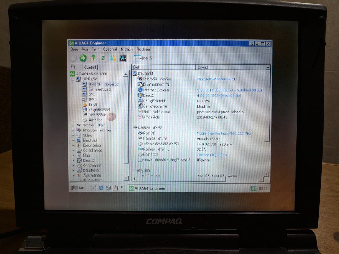Expand the DirectX node in left tree
This screenshot has width=339, height=254.
point(73,161)
